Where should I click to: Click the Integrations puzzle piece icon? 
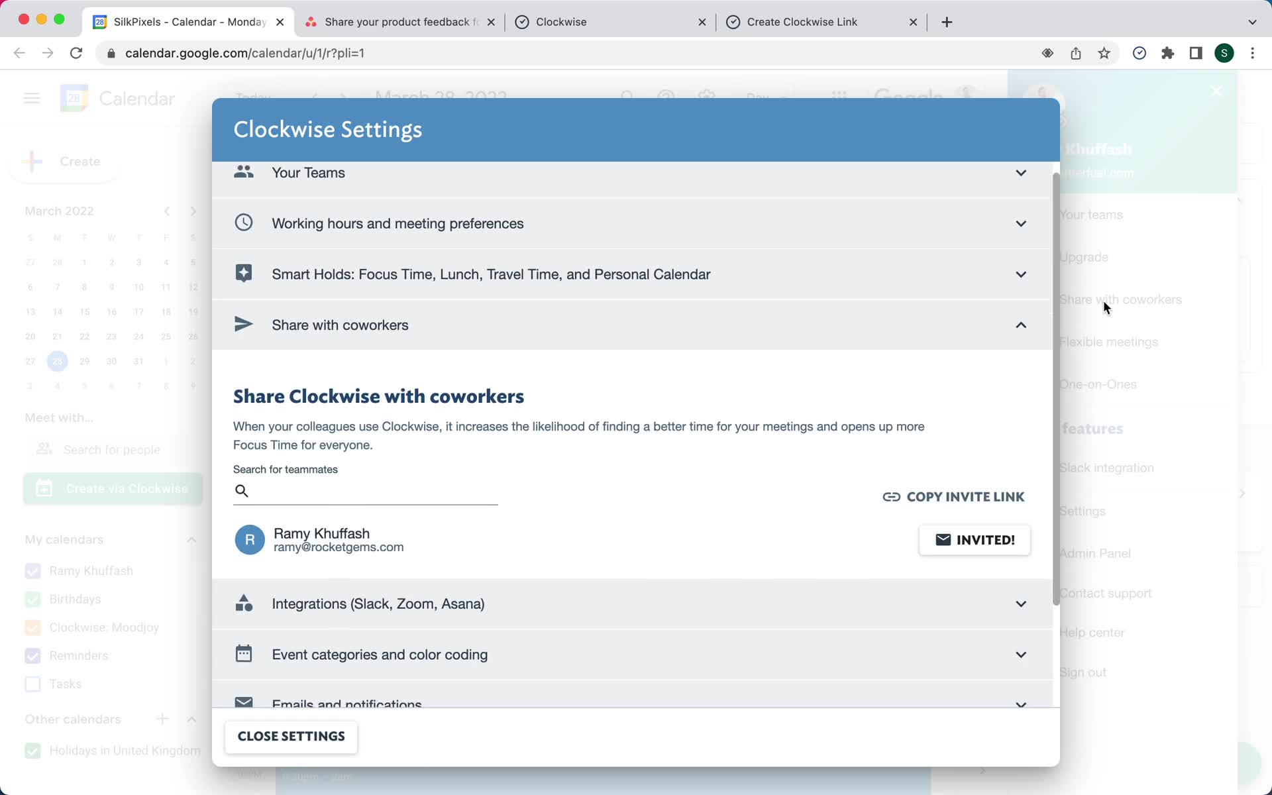[242, 603]
